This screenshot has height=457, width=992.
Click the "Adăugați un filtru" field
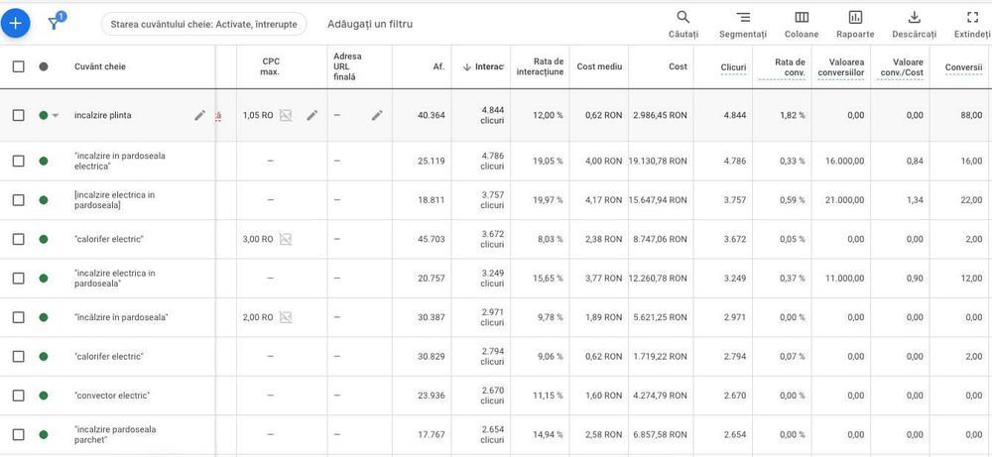click(x=370, y=24)
